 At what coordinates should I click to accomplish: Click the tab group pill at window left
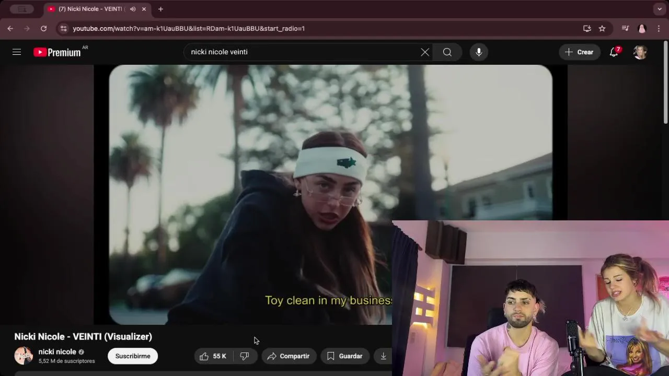(22, 9)
